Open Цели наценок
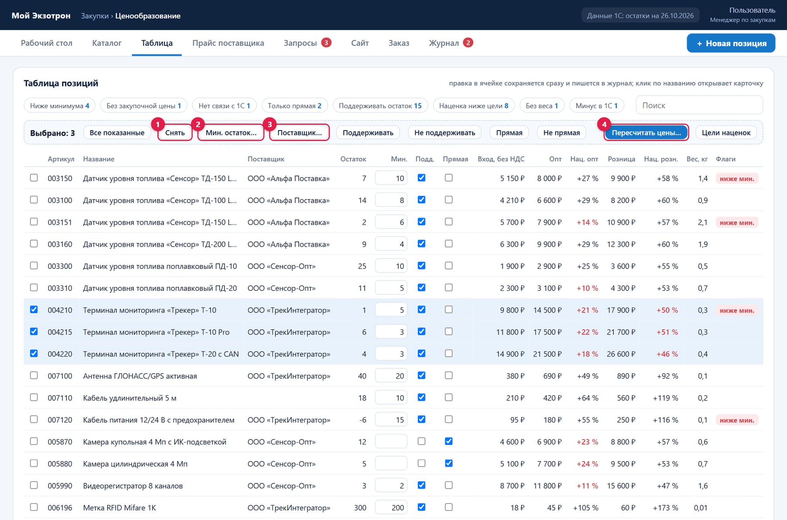This screenshot has height=520, width=787. point(726,133)
